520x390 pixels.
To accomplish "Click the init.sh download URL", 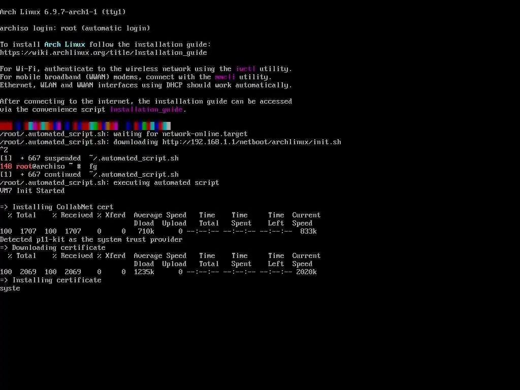I will pyautogui.click(x=251, y=142).
